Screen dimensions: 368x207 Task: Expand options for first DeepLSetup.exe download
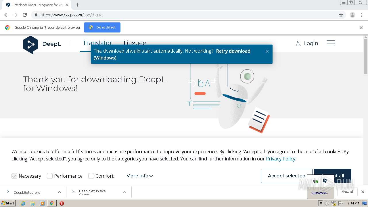tap(60, 192)
